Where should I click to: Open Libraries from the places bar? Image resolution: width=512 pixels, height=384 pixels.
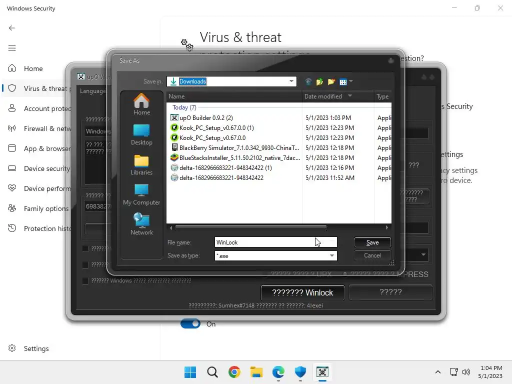pyautogui.click(x=141, y=164)
